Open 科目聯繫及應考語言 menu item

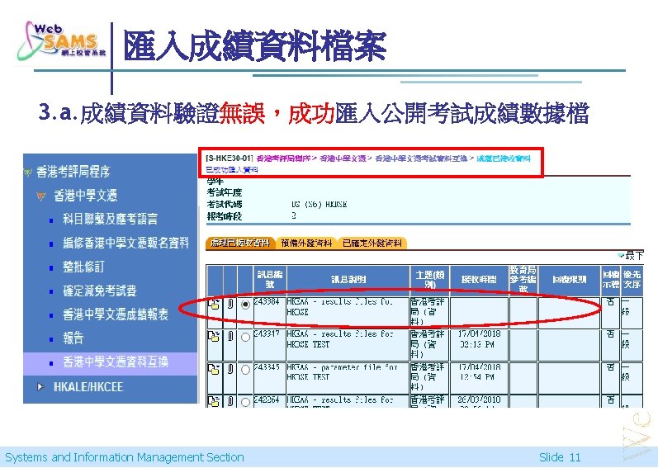click(111, 219)
